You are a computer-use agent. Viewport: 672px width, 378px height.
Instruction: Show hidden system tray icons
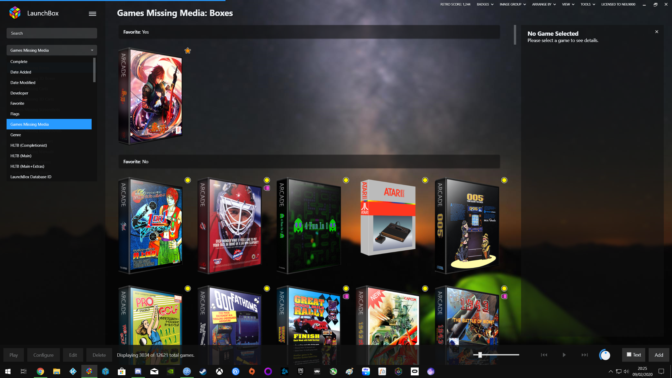(611, 371)
